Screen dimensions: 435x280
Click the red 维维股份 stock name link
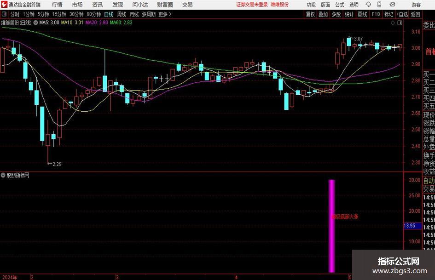pos(280,5)
